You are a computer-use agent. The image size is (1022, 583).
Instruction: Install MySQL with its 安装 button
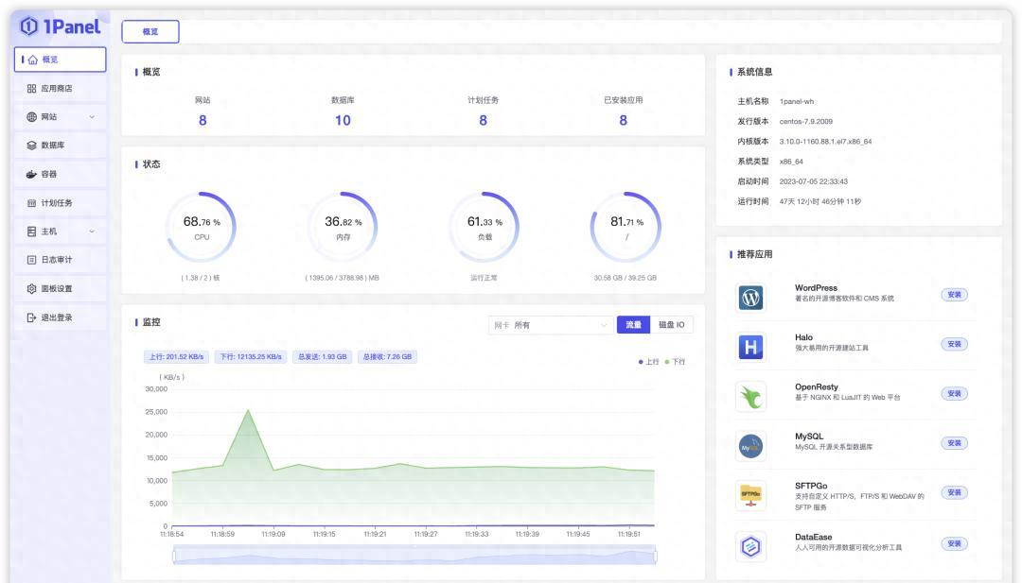[x=954, y=443]
